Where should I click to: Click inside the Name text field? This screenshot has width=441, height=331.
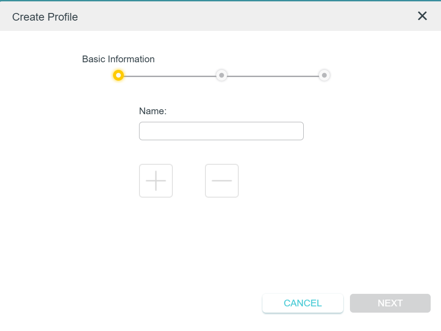[x=221, y=131]
